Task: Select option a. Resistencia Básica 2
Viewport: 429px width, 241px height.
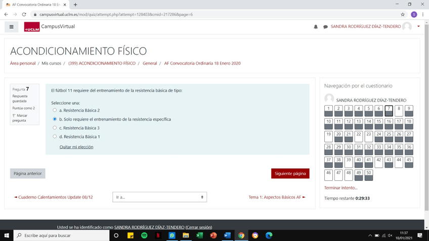Action: click(55, 110)
